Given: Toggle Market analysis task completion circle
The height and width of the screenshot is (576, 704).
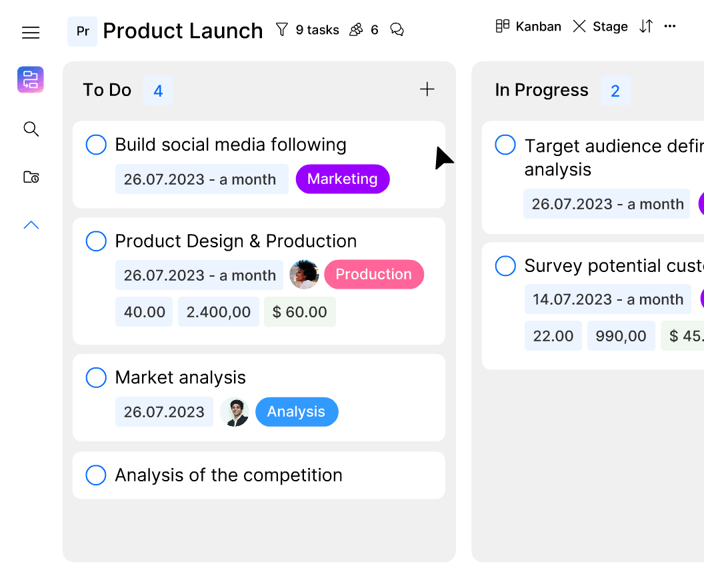Looking at the screenshot, I should click(97, 377).
